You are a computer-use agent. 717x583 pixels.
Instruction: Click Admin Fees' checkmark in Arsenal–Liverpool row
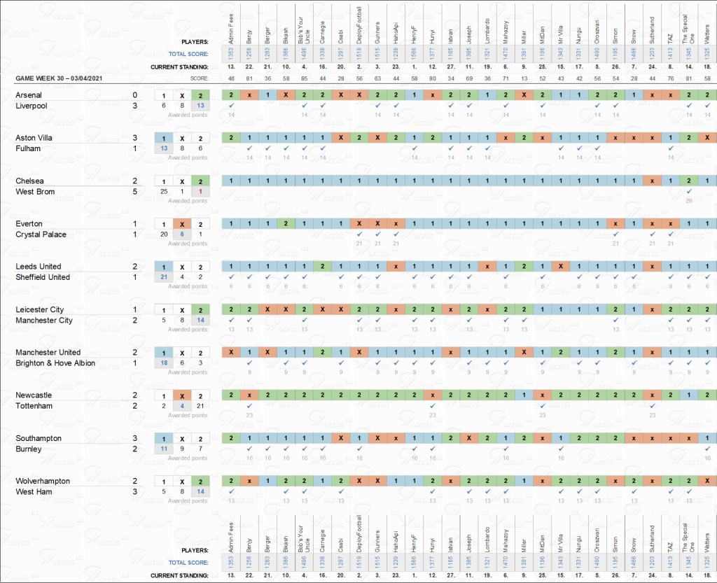pos(231,106)
